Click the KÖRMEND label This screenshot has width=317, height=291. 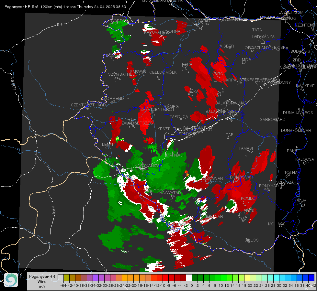tap(114, 98)
